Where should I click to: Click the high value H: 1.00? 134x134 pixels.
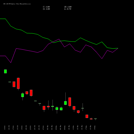coord(68,7)
